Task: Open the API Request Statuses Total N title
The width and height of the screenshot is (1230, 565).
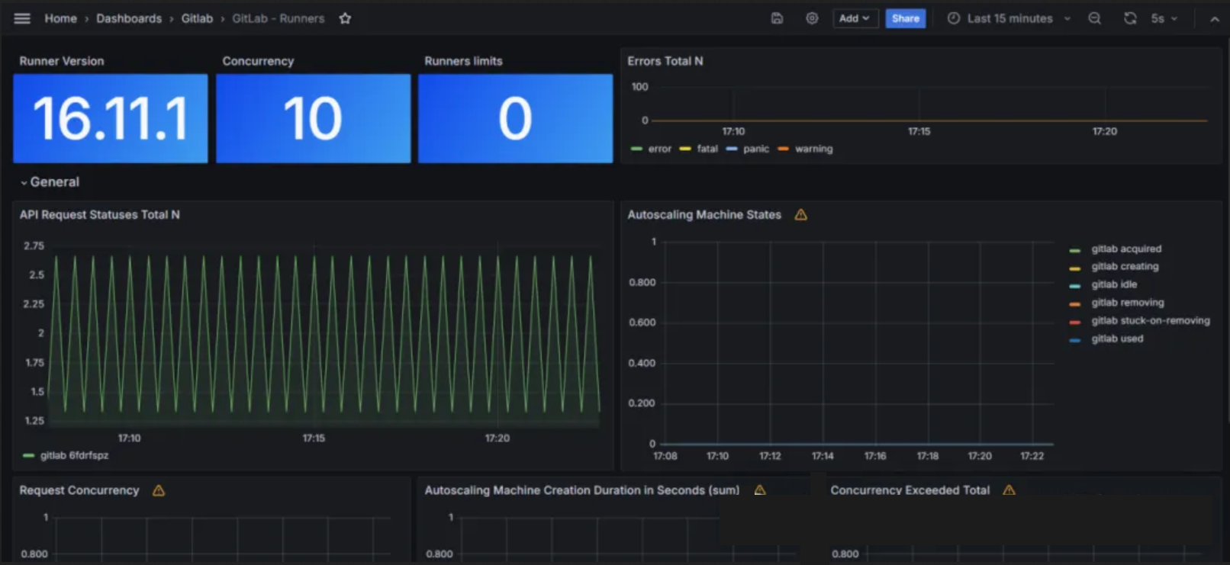Action: pyautogui.click(x=100, y=215)
